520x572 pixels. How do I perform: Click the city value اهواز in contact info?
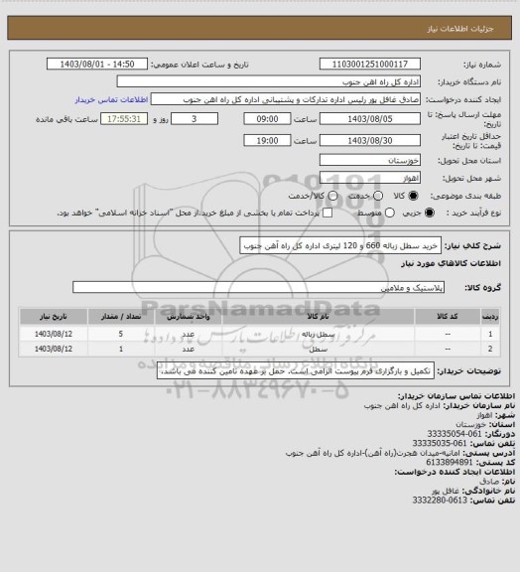(x=484, y=415)
